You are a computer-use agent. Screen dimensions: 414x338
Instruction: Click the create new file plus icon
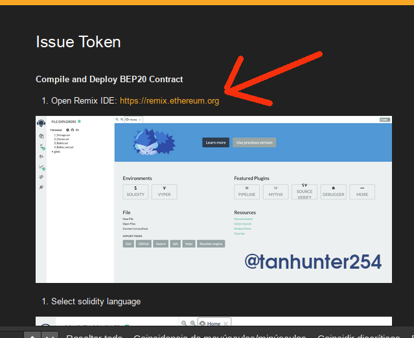[67, 130]
